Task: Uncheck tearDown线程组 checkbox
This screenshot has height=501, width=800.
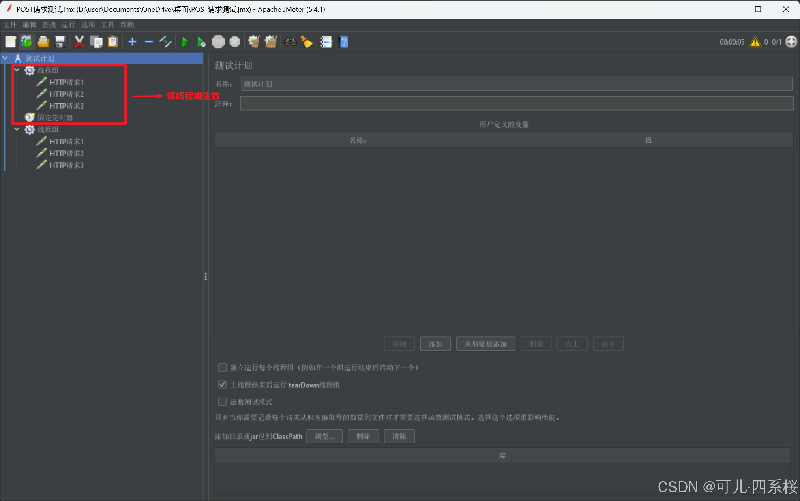Action: click(223, 385)
